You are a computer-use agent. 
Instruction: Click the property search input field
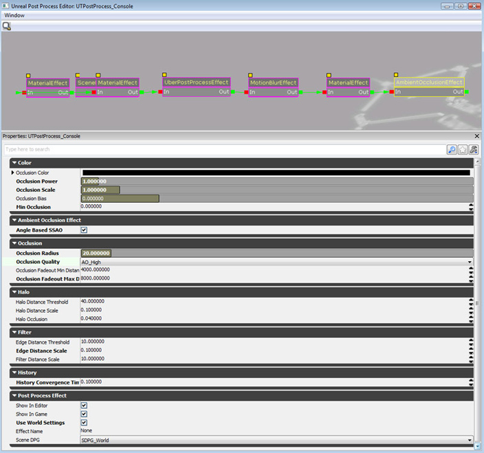[x=225, y=149]
